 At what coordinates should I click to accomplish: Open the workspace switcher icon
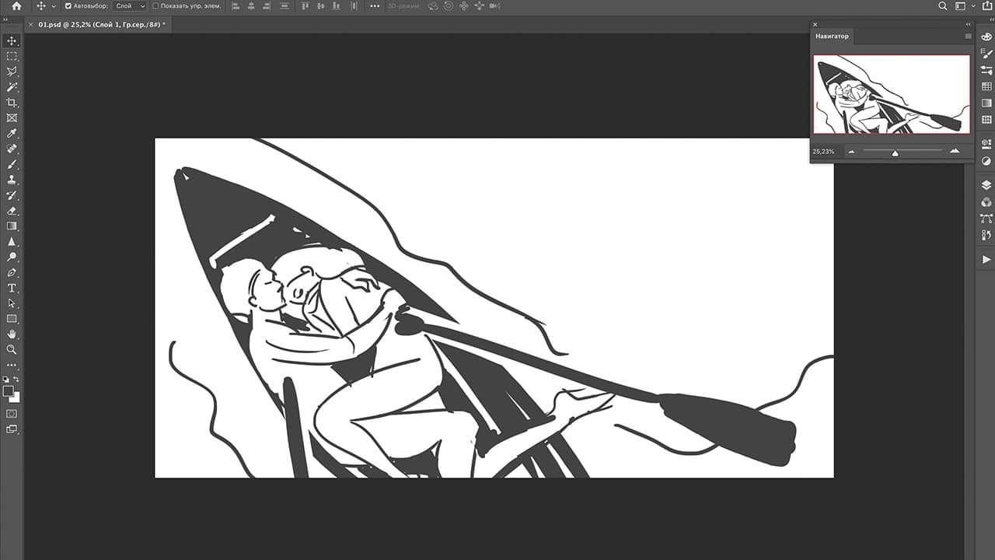pos(961,5)
